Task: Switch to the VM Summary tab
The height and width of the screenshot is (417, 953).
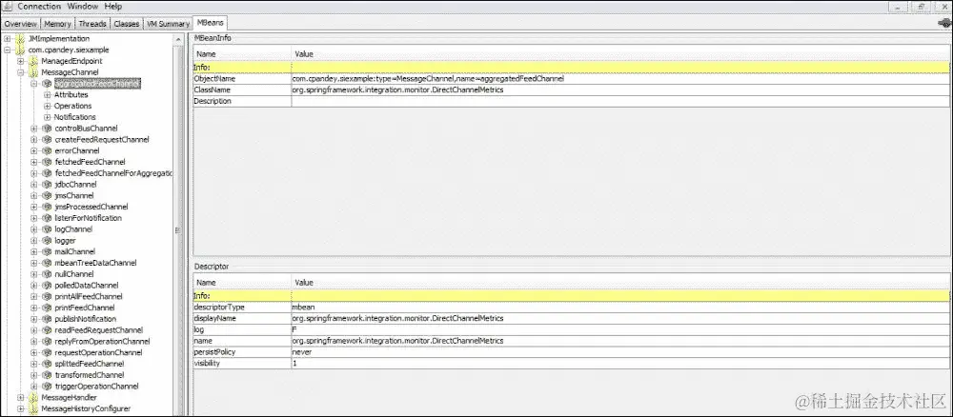Action: 168,24
